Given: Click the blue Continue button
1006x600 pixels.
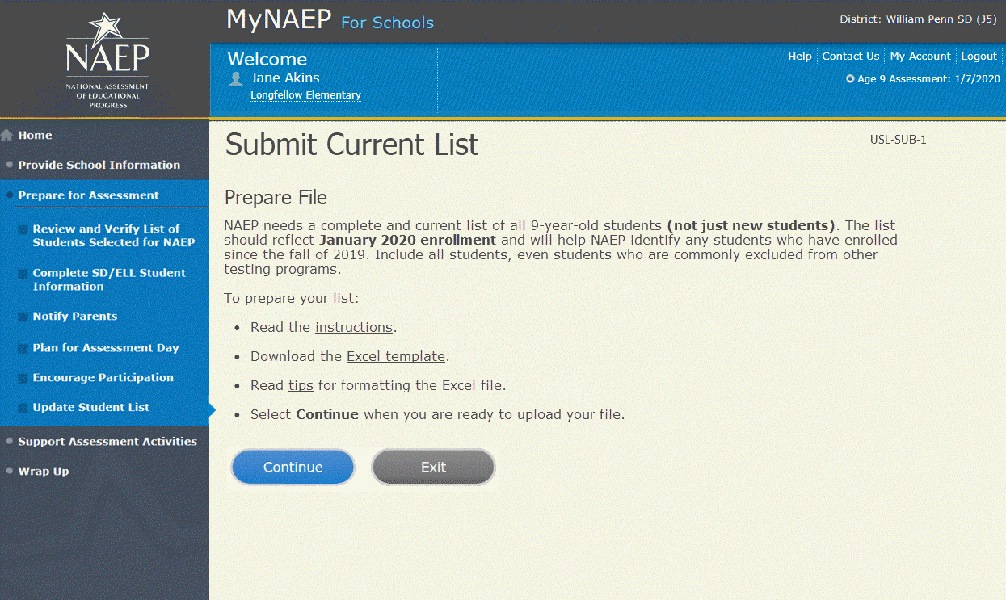Looking at the screenshot, I should point(293,467).
